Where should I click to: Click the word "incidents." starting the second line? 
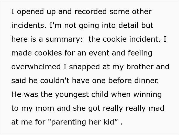(28, 26)
